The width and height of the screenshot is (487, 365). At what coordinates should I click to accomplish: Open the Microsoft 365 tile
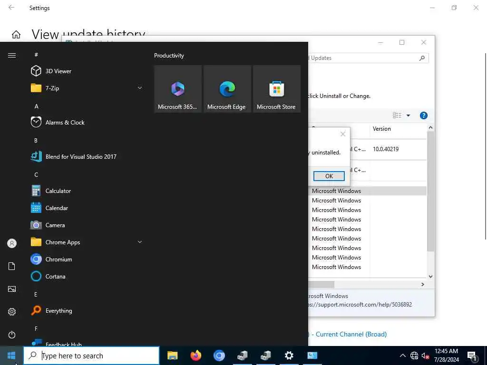pyautogui.click(x=178, y=89)
